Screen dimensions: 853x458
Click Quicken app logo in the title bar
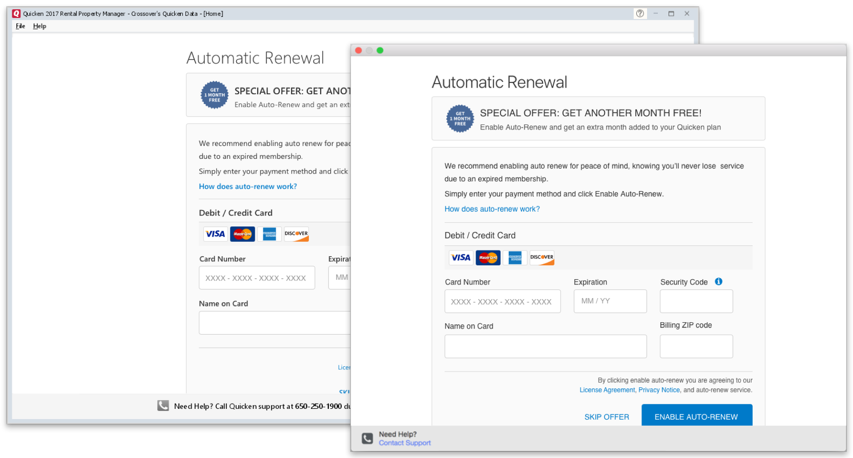(x=16, y=14)
